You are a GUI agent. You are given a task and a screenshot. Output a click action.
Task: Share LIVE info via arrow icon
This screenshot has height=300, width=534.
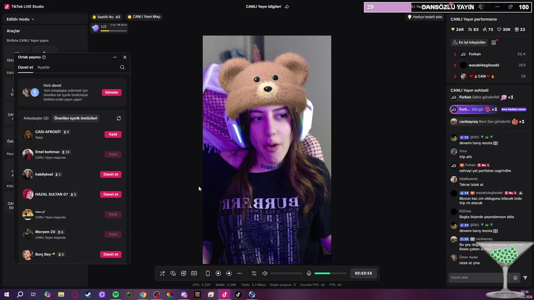[287, 7]
